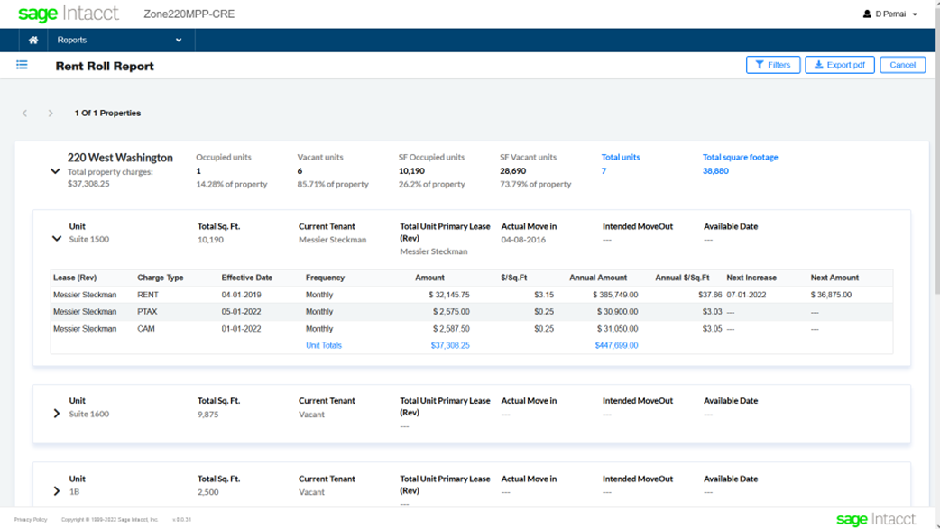Open the Privacy Policy footer link
940x529 pixels.
[31, 520]
